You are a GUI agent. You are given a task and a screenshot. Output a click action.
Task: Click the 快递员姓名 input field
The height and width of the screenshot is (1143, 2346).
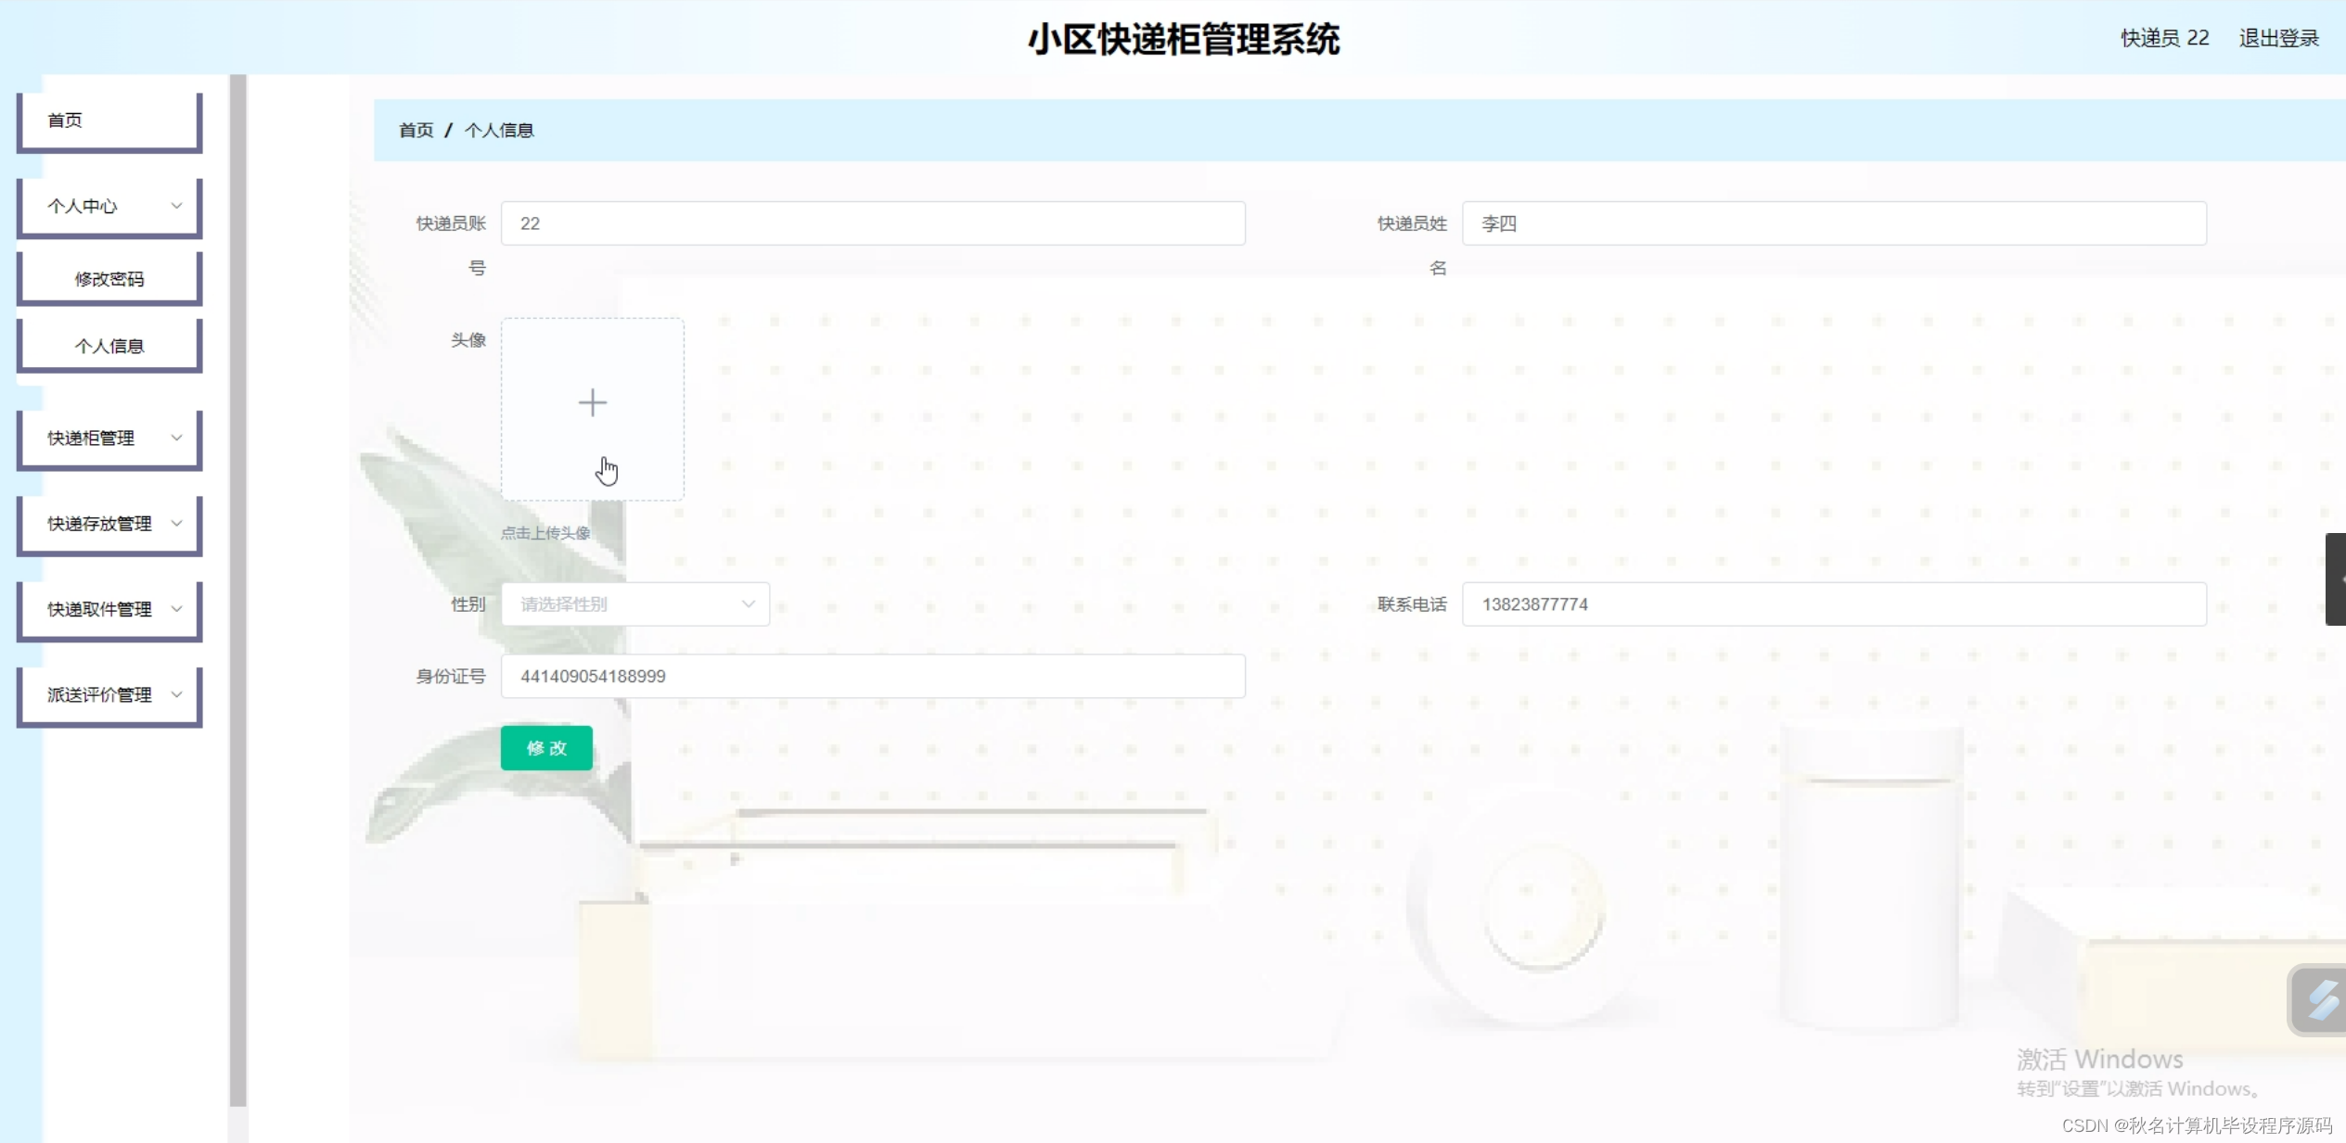click(1833, 223)
